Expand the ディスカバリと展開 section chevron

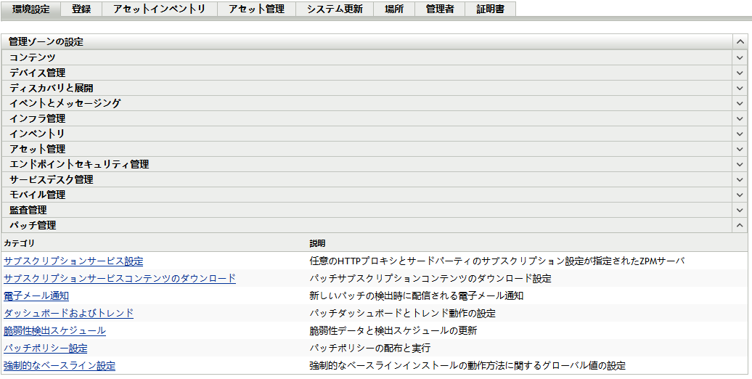(740, 89)
